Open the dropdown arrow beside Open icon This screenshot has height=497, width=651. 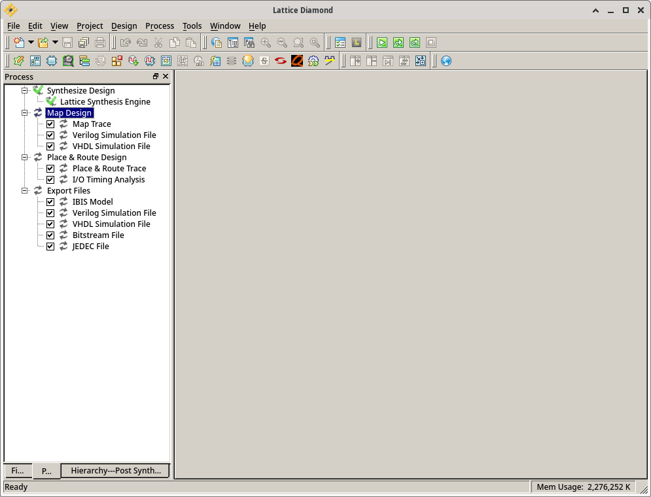[55, 43]
